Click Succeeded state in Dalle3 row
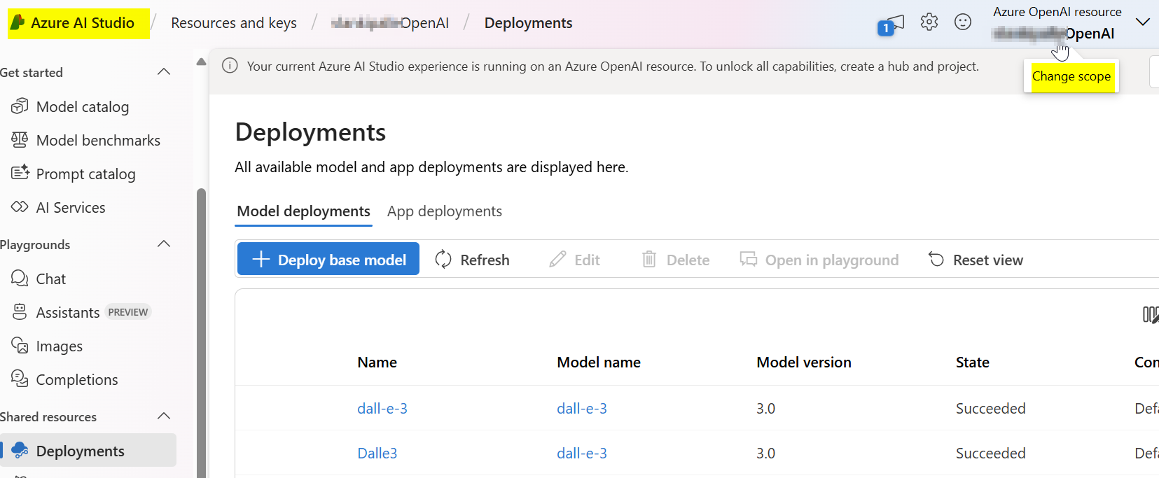The height and width of the screenshot is (478, 1159). (991, 453)
